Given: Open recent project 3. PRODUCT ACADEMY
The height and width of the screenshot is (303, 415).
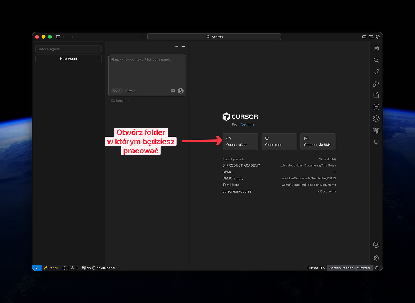Looking at the screenshot, I should [x=279, y=165].
